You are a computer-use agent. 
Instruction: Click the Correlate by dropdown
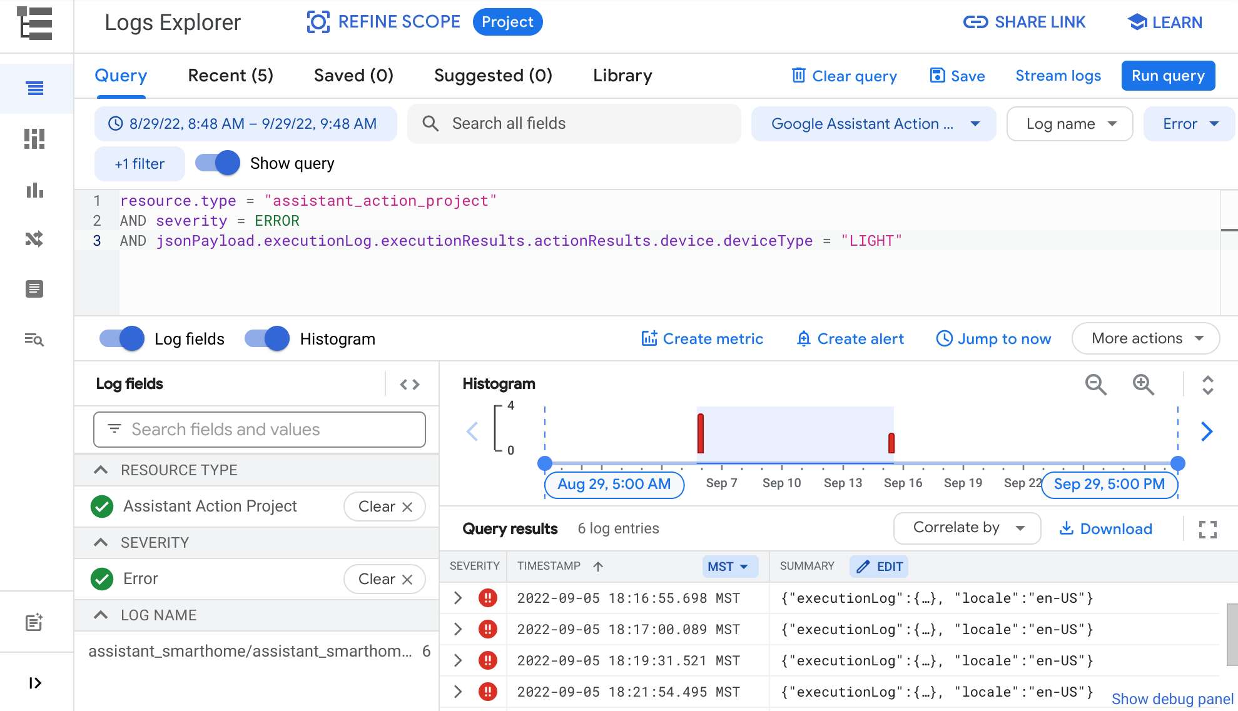(967, 528)
